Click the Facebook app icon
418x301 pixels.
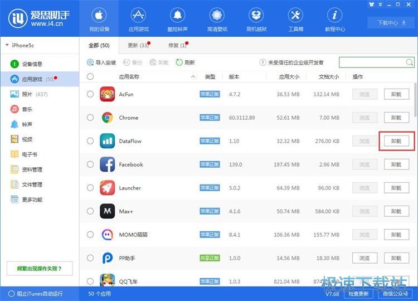click(108, 164)
